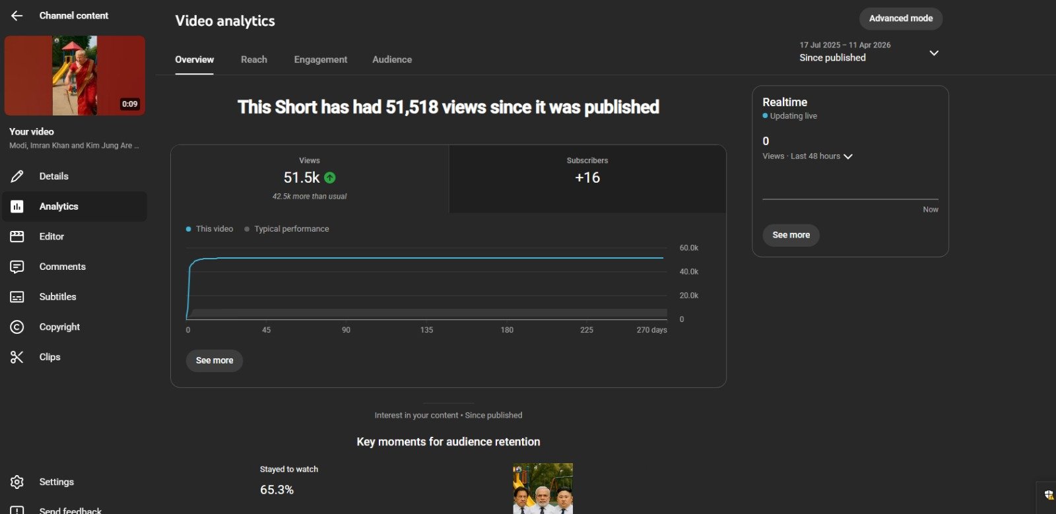
Task: Open the Settings gear icon
Action: (17, 482)
